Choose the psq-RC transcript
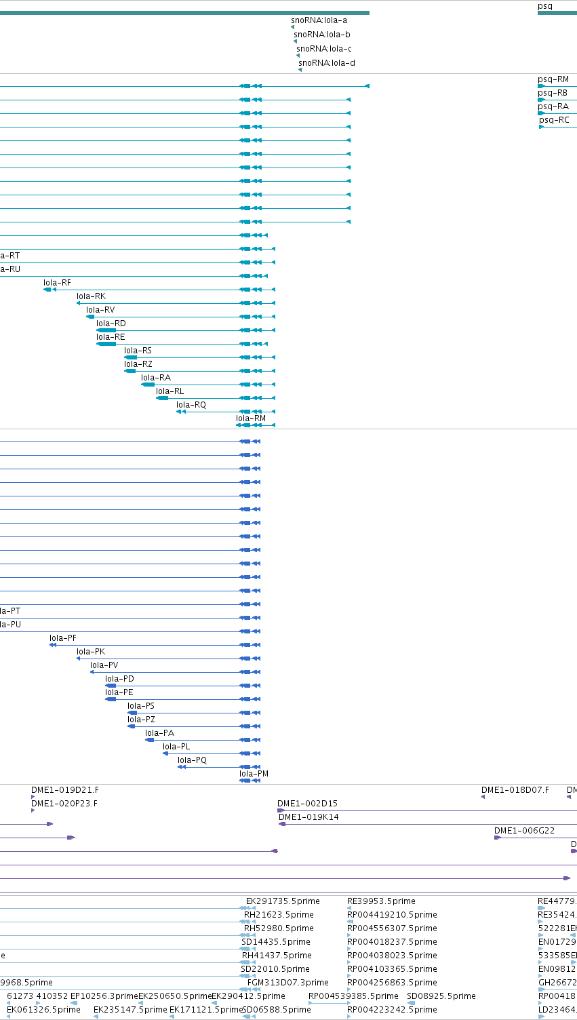The image size is (577, 1020). tap(555, 120)
